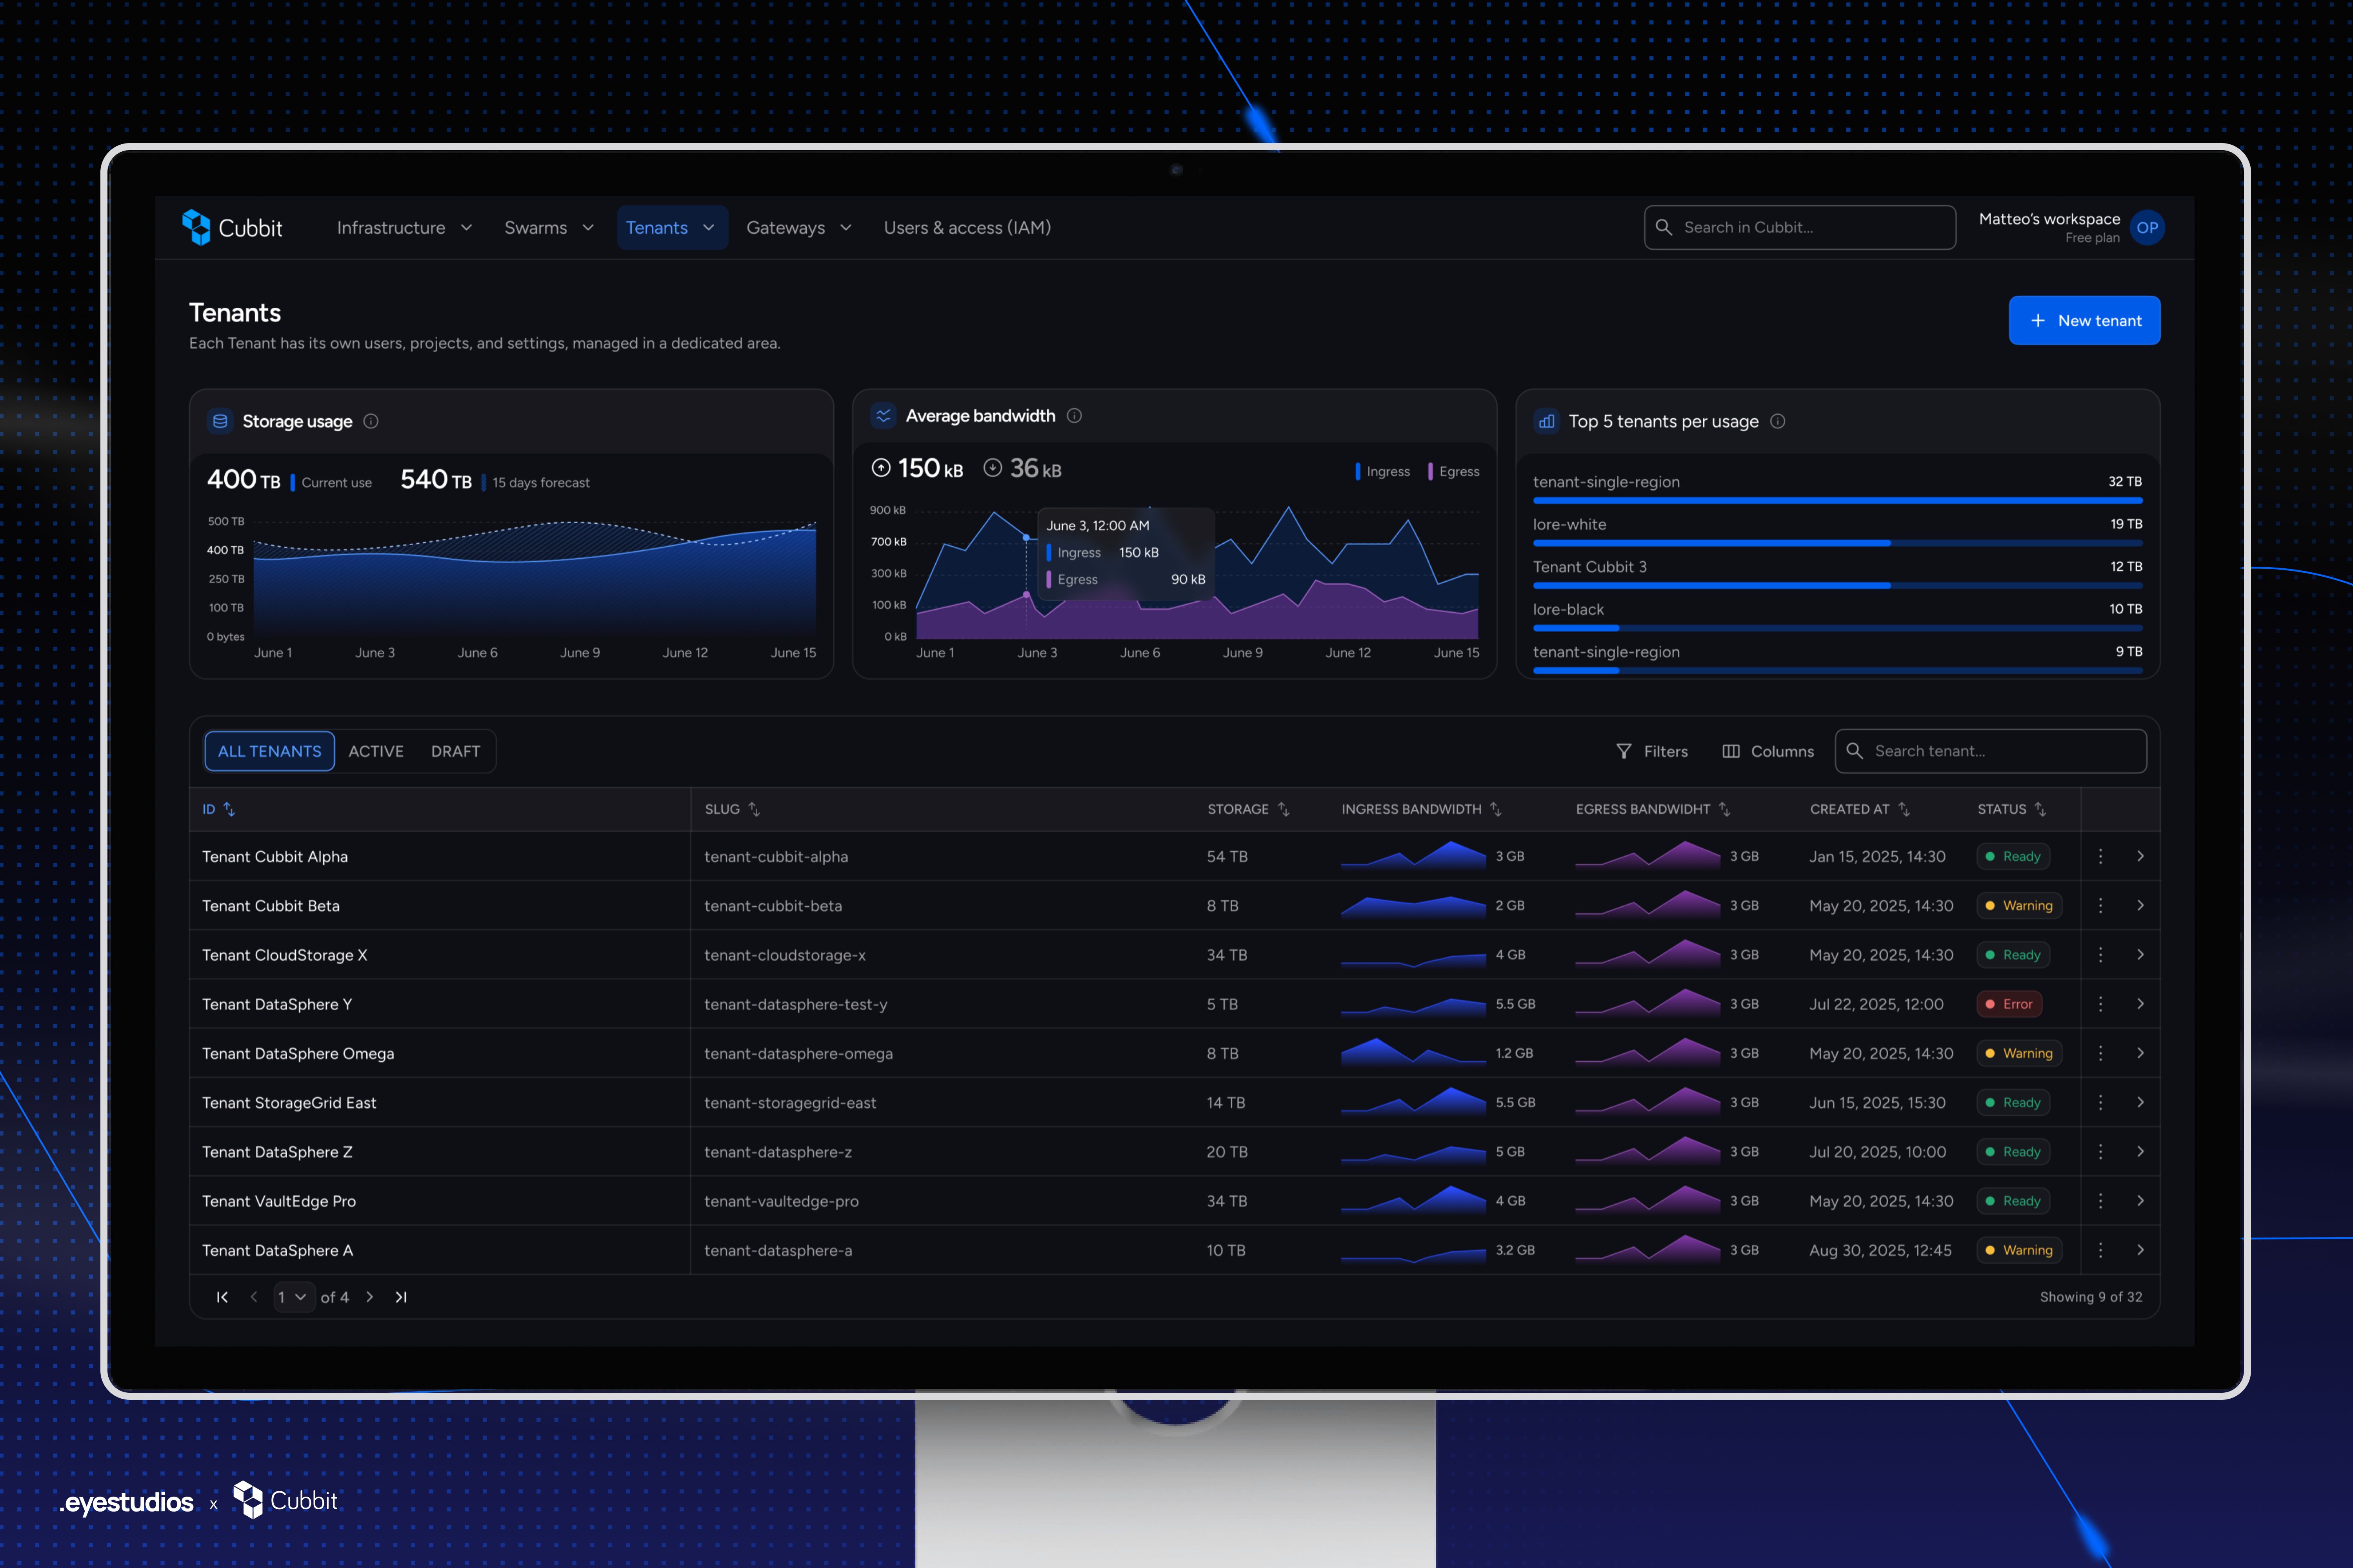Click the Average bandwidth info icon
2353x1568 pixels.
tap(1075, 416)
